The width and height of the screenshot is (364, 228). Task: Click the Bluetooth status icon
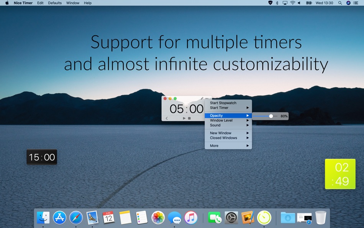coord(277,3)
